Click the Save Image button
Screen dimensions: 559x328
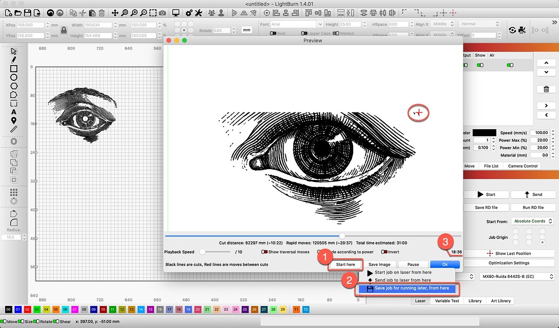tap(380, 264)
